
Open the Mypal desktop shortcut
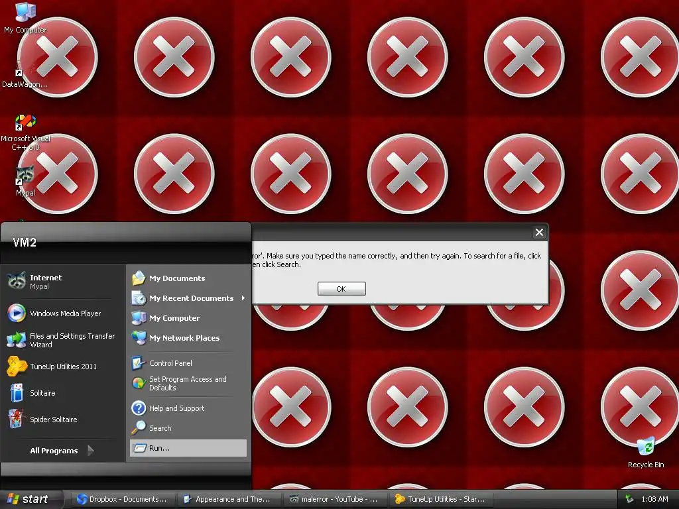25,181
